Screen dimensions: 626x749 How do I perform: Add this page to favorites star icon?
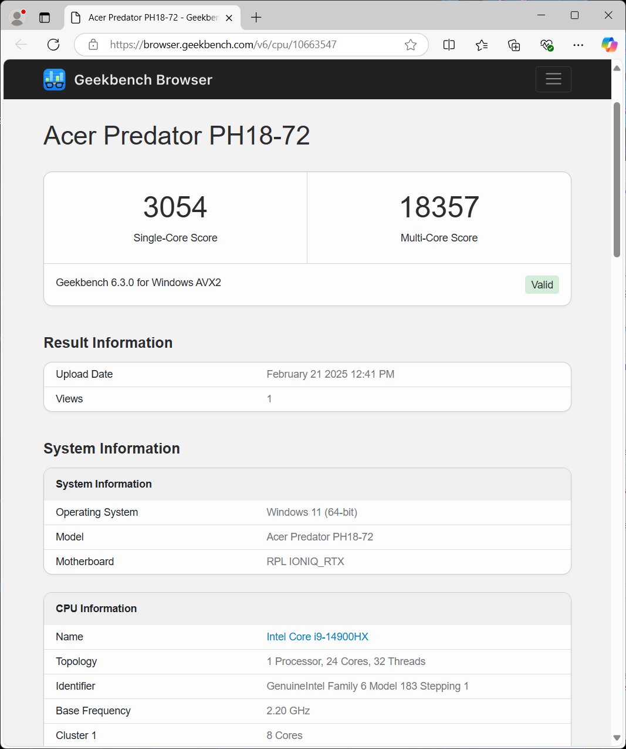tap(411, 45)
